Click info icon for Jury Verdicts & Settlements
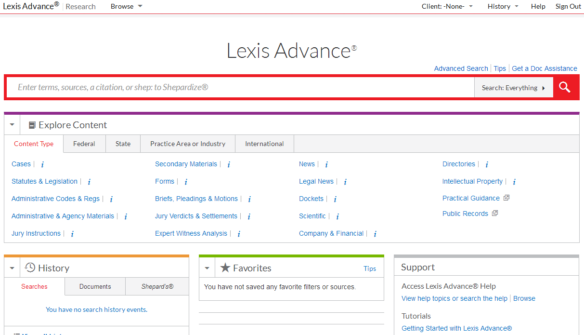 pos(249,216)
